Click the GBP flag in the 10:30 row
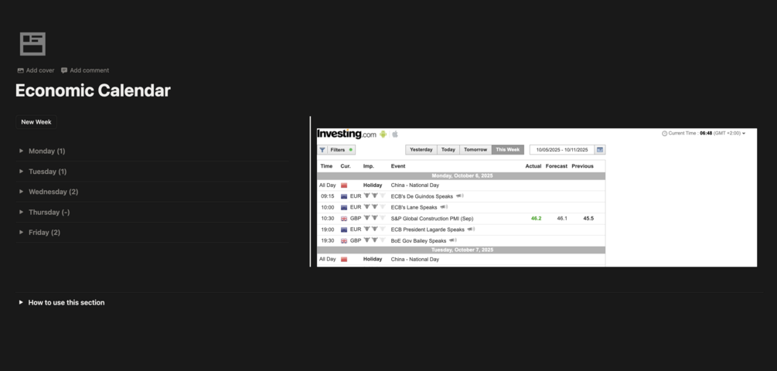This screenshot has height=371, width=777. (344, 219)
